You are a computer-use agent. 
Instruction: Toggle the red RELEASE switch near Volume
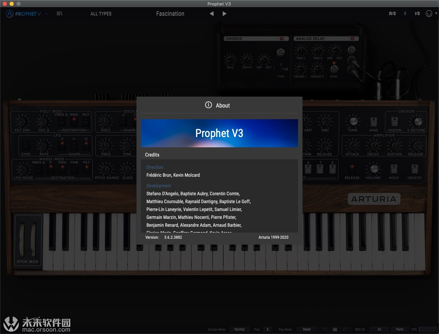(352, 169)
